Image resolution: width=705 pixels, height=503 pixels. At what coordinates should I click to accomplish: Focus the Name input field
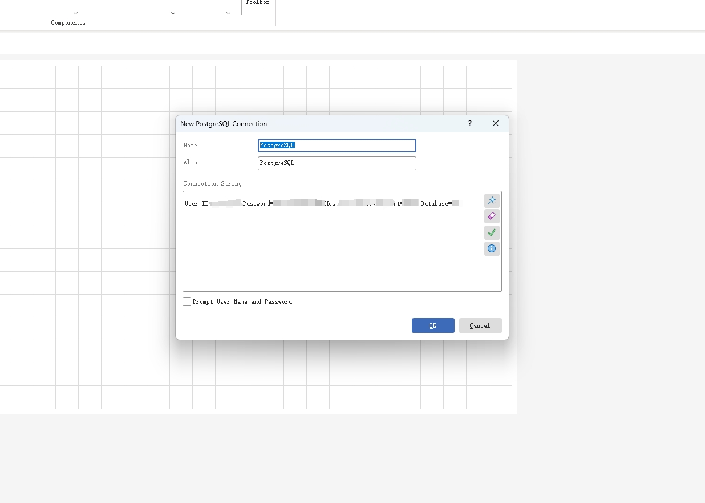pyautogui.click(x=337, y=146)
